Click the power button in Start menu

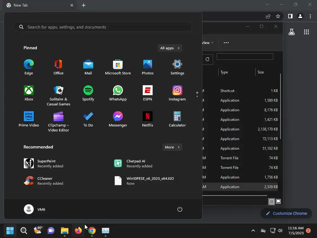coord(180,209)
